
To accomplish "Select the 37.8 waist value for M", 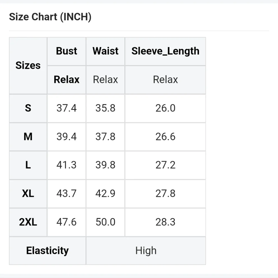I will 105,136.
